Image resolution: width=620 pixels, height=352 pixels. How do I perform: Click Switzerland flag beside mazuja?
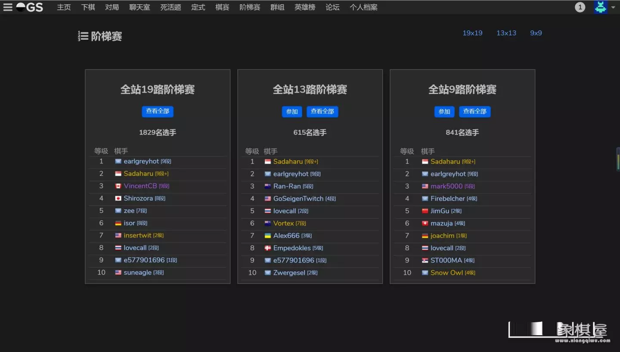coord(425,224)
